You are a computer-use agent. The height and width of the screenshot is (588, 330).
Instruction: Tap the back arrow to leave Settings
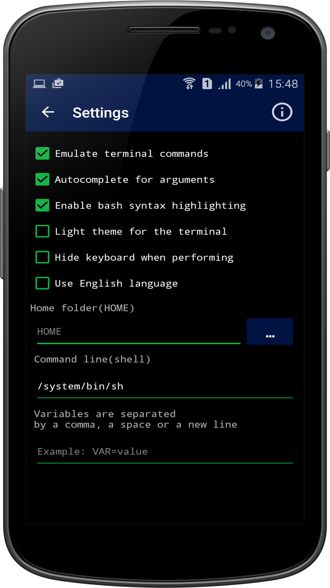pos(47,112)
